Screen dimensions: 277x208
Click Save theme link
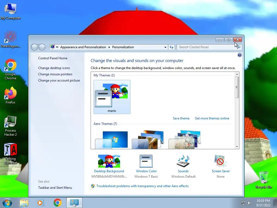click(181, 118)
